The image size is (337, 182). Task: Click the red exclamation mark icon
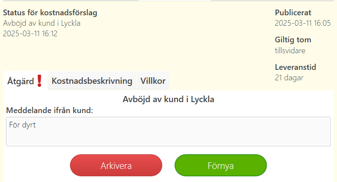(x=39, y=81)
